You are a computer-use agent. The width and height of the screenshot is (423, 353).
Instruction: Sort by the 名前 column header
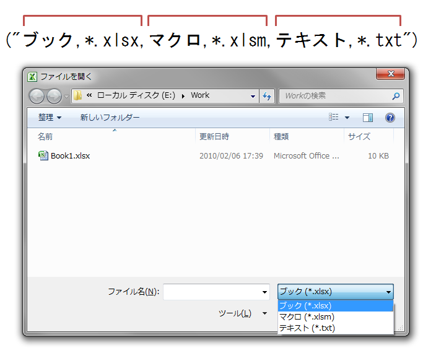click(x=45, y=136)
